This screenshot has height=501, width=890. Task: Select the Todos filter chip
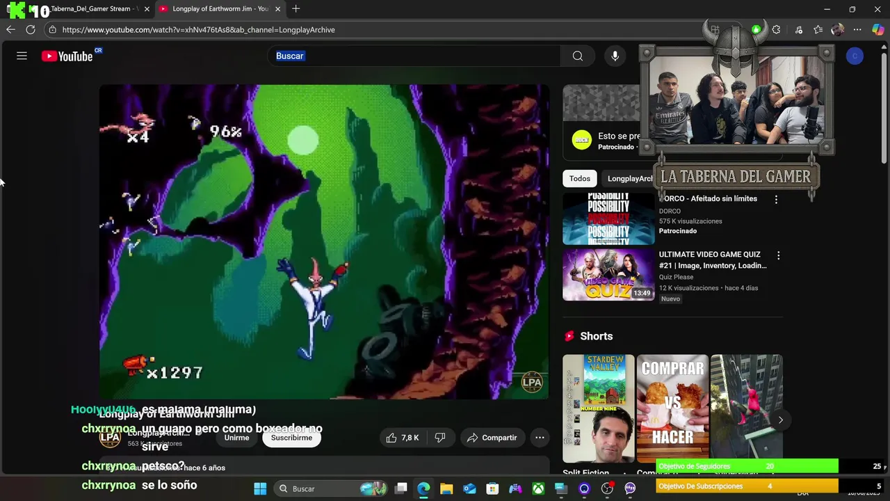click(580, 179)
